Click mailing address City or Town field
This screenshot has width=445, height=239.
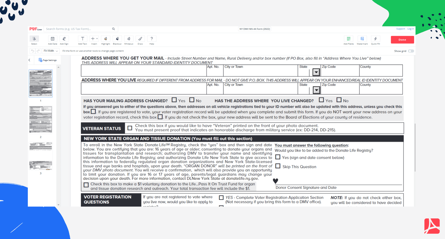click(261, 71)
